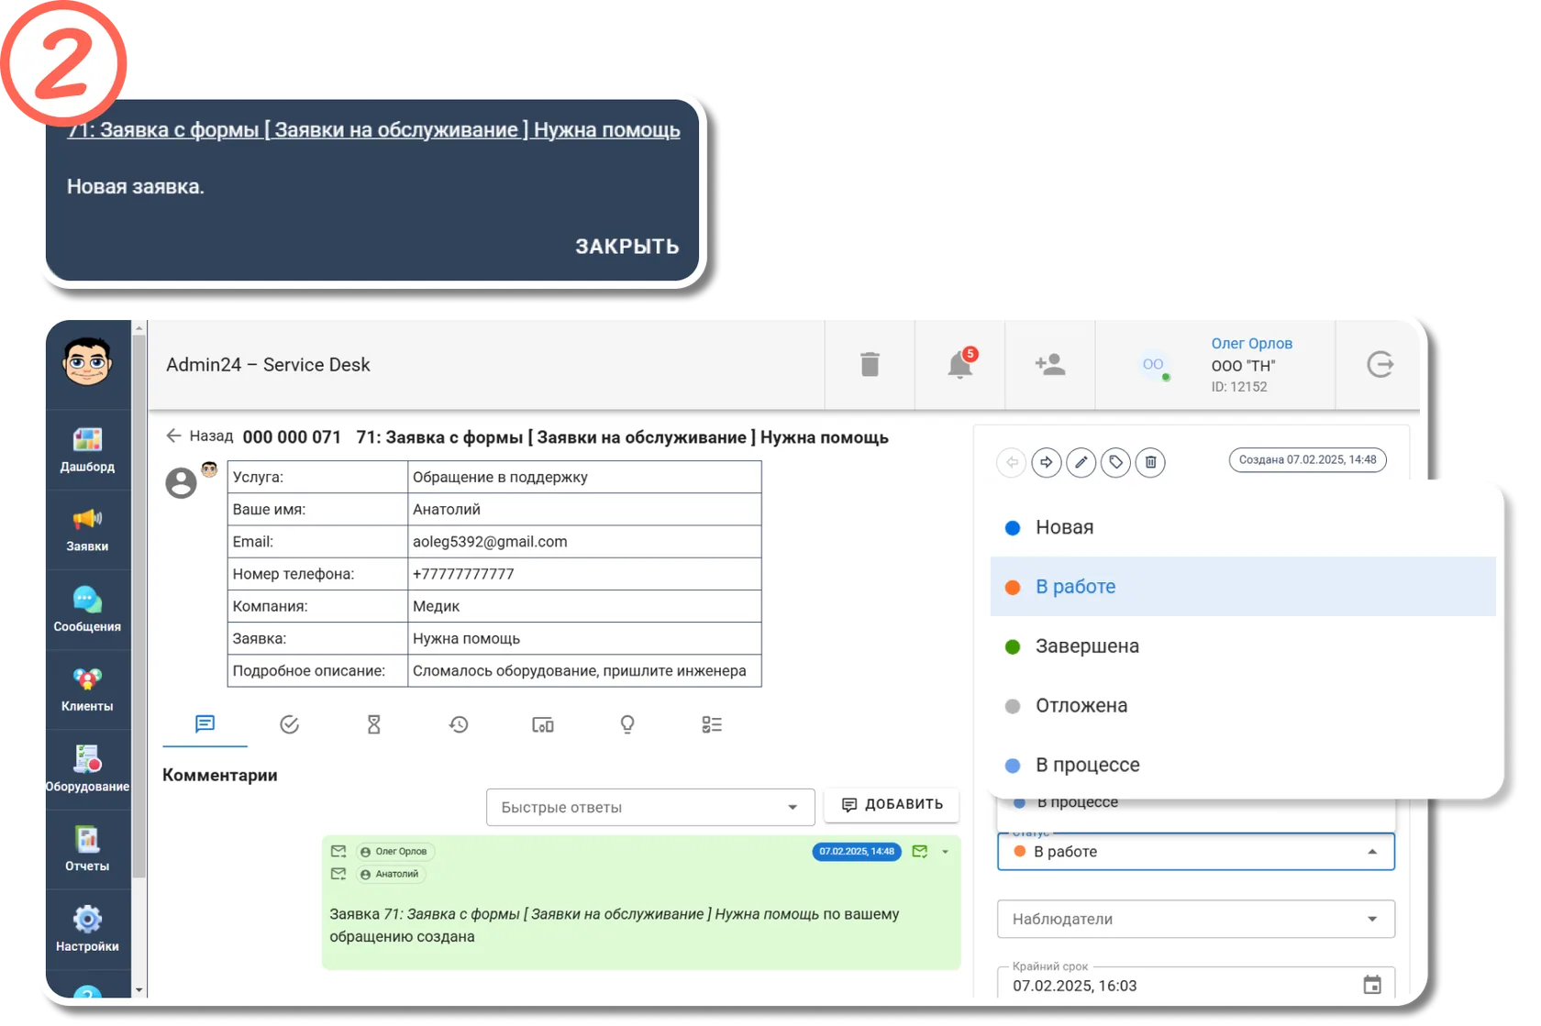Expand the Быстрые ответы dropdown

click(650, 807)
